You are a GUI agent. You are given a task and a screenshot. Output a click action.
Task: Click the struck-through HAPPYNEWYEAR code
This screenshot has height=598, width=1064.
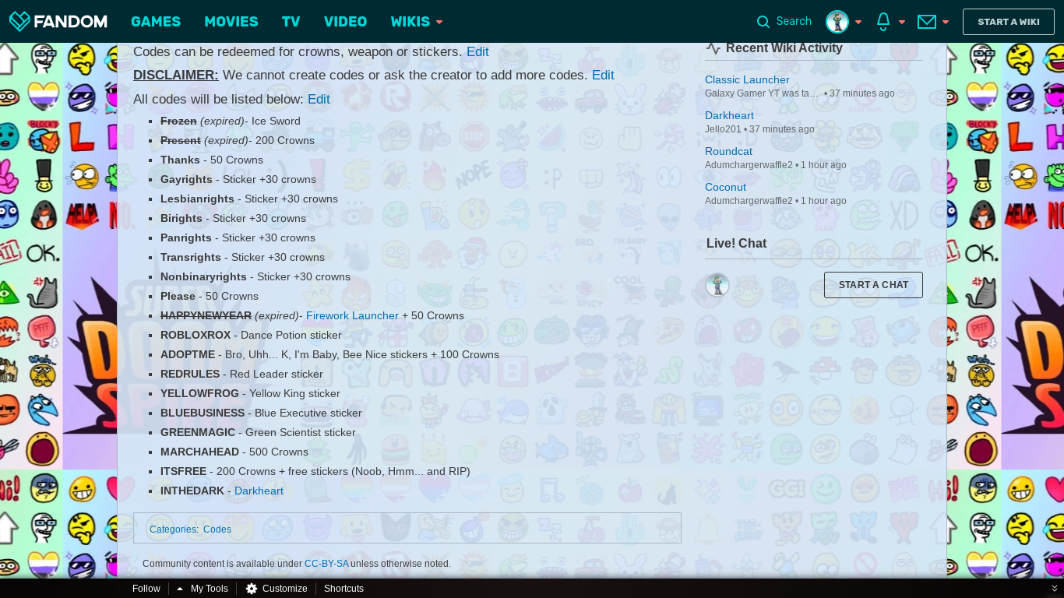click(206, 316)
